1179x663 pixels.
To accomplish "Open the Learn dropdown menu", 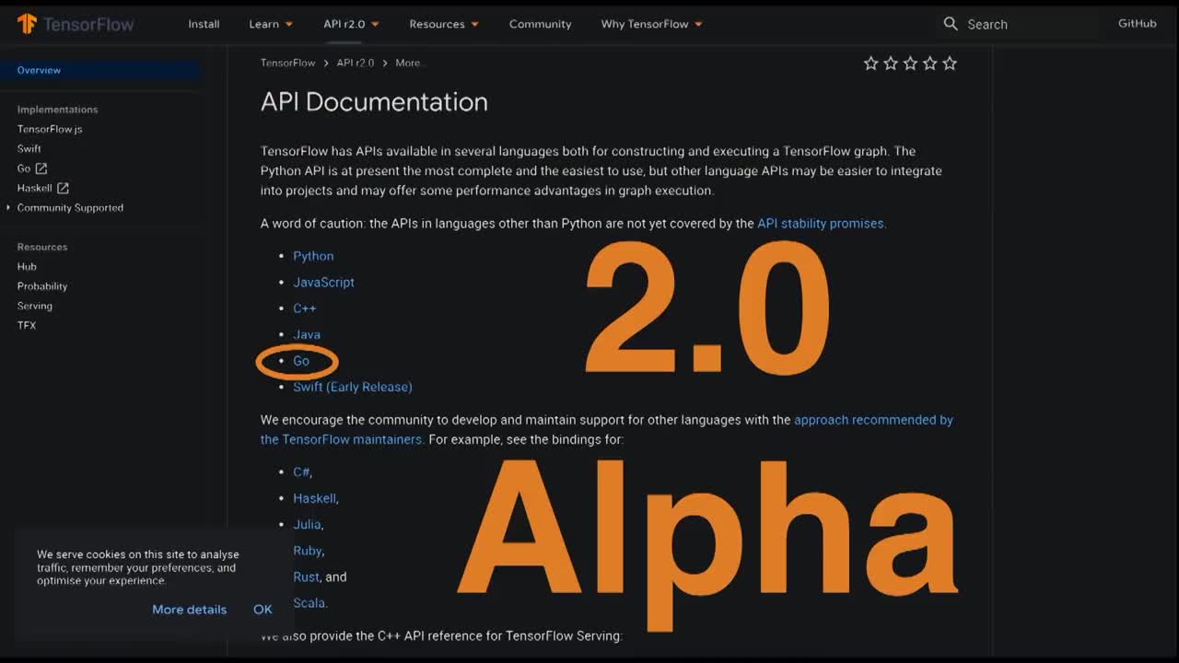I will click(271, 24).
